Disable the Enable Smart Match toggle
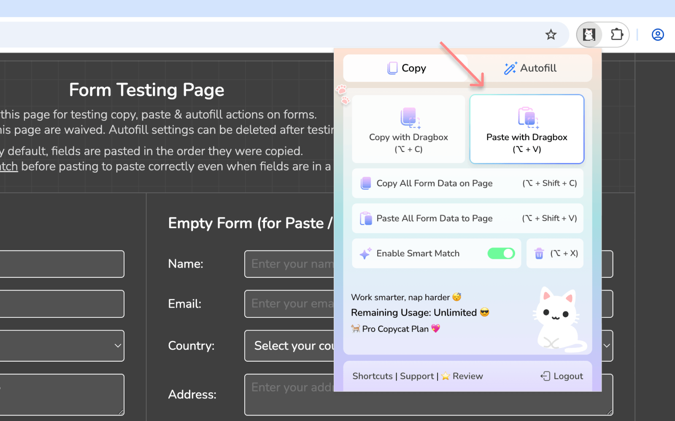 [501, 253]
